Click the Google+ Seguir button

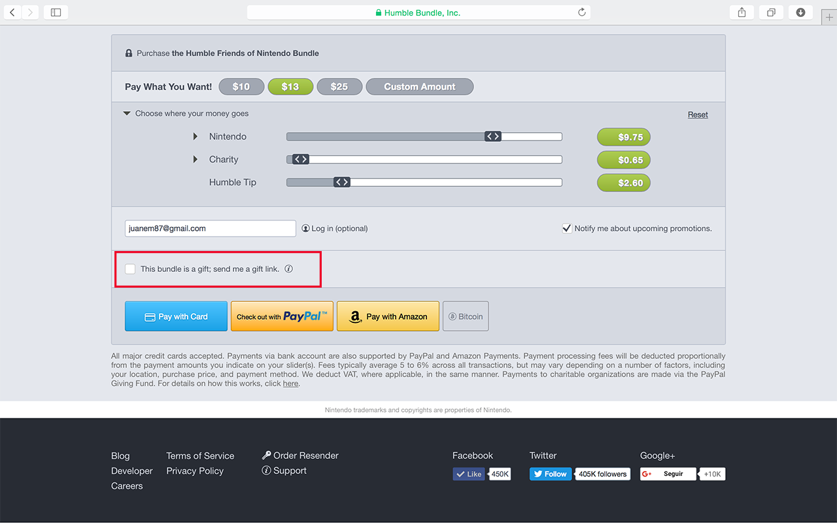(x=668, y=474)
